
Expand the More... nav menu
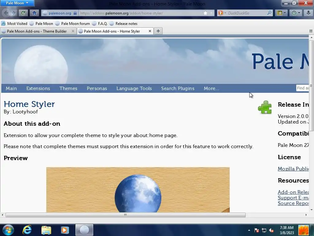(211, 88)
